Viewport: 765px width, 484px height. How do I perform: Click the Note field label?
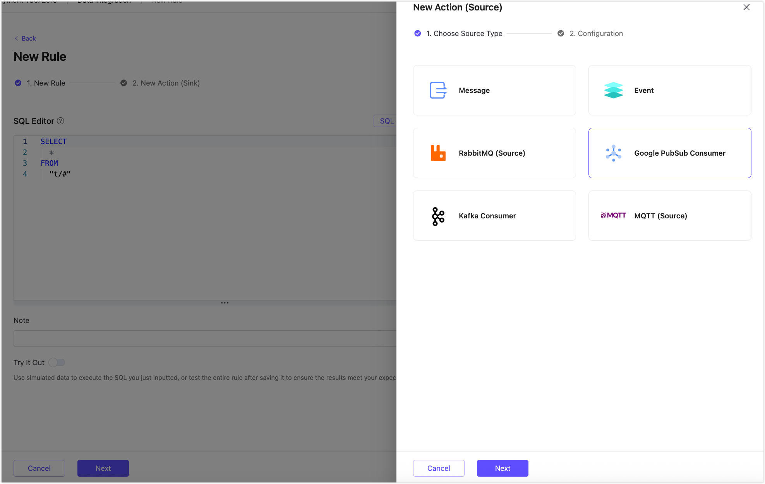pyautogui.click(x=21, y=320)
